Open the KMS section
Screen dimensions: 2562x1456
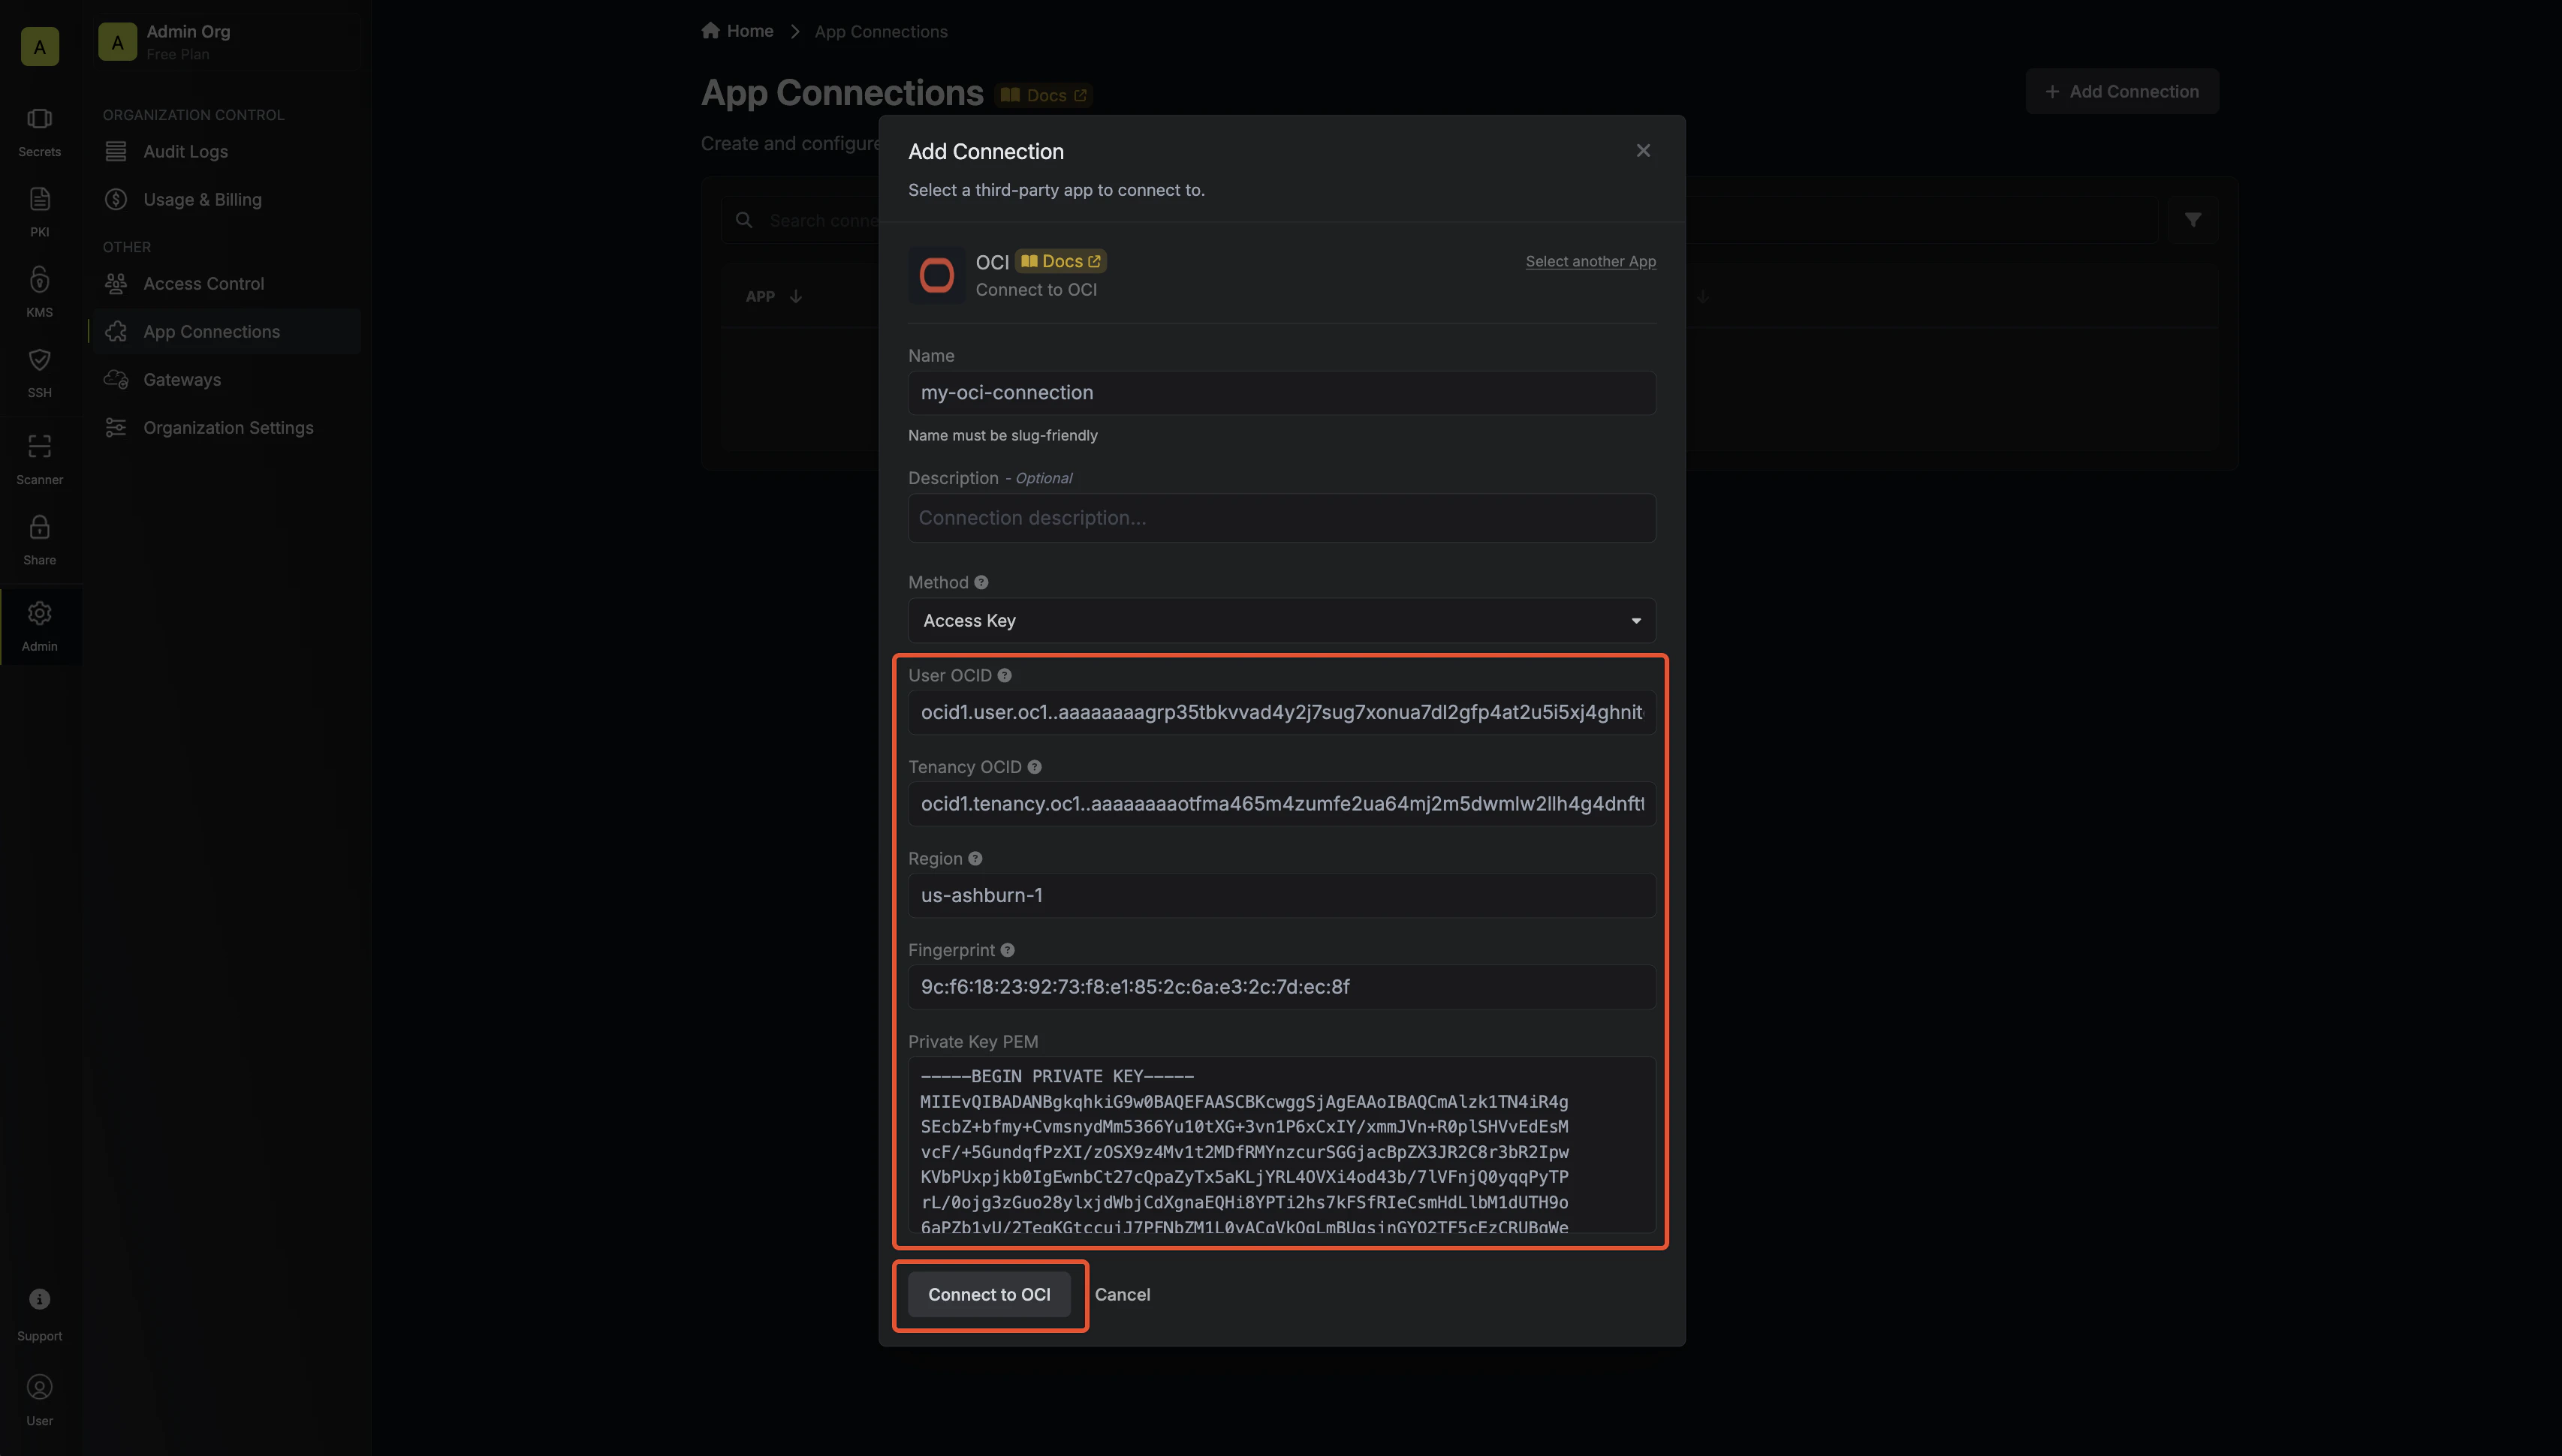click(39, 292)
